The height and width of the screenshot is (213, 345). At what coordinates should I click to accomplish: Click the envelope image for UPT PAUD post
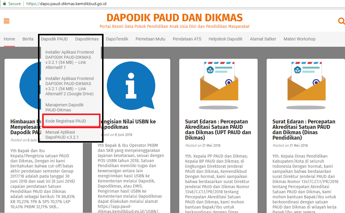218,85
